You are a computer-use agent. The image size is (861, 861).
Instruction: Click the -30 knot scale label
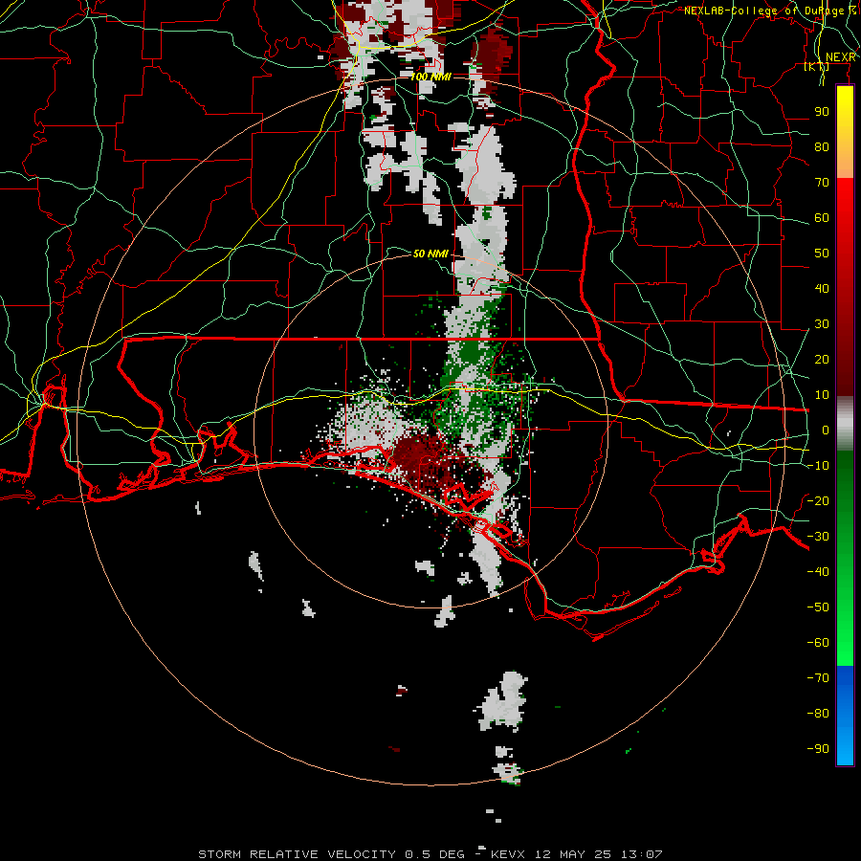click(818, 537)
